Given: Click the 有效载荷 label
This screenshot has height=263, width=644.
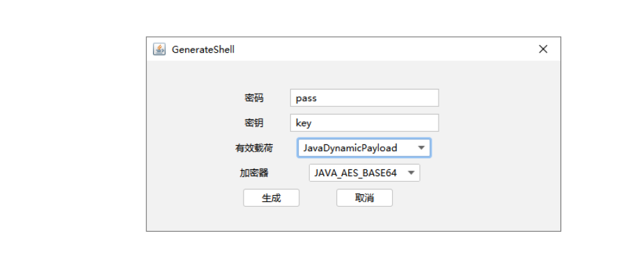Looking at the screenshot, I should [x=254, y=149].
